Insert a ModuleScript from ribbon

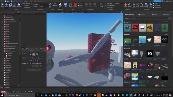157,8
